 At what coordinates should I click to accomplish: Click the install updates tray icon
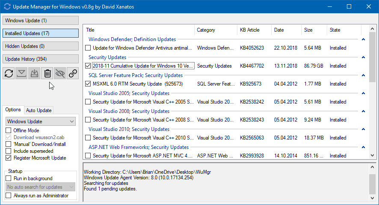(x=34, y=73)
